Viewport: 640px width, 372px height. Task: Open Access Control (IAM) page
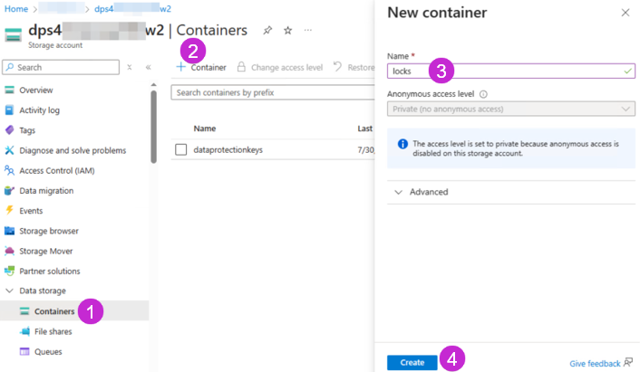click(56, 170)
